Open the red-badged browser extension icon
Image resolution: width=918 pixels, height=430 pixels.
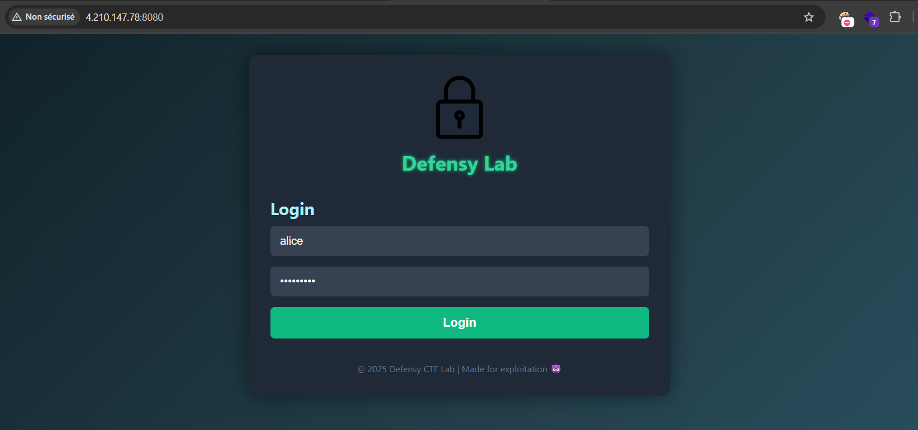pyautogui.click(x=846, y=19)
